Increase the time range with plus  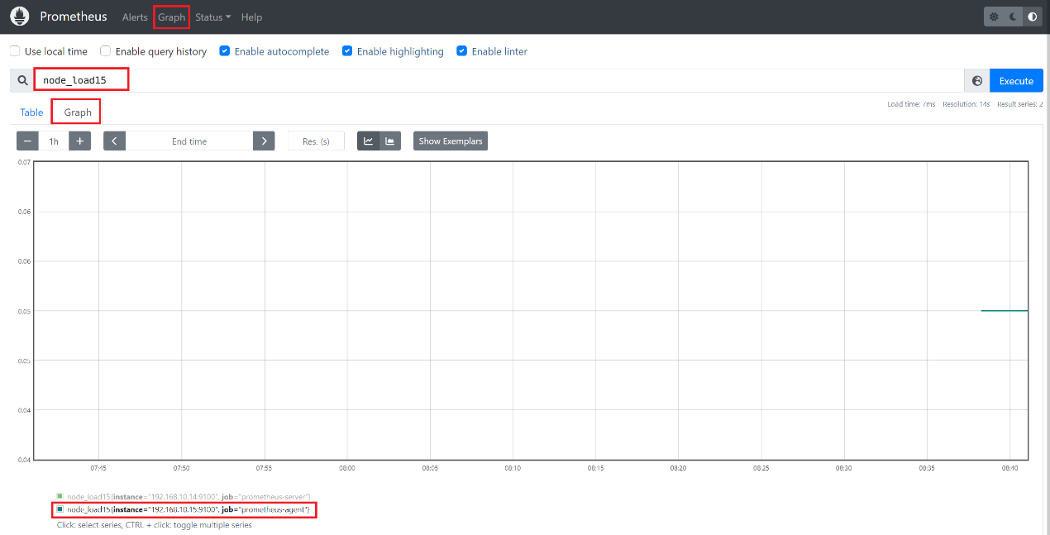[79, 141]
